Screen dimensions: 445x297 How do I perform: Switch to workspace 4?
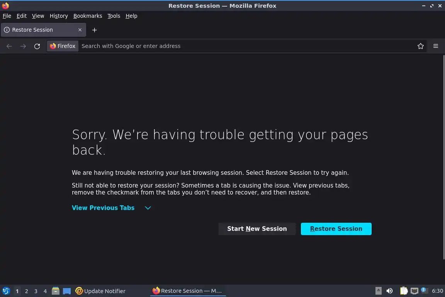tap(45, 291)
